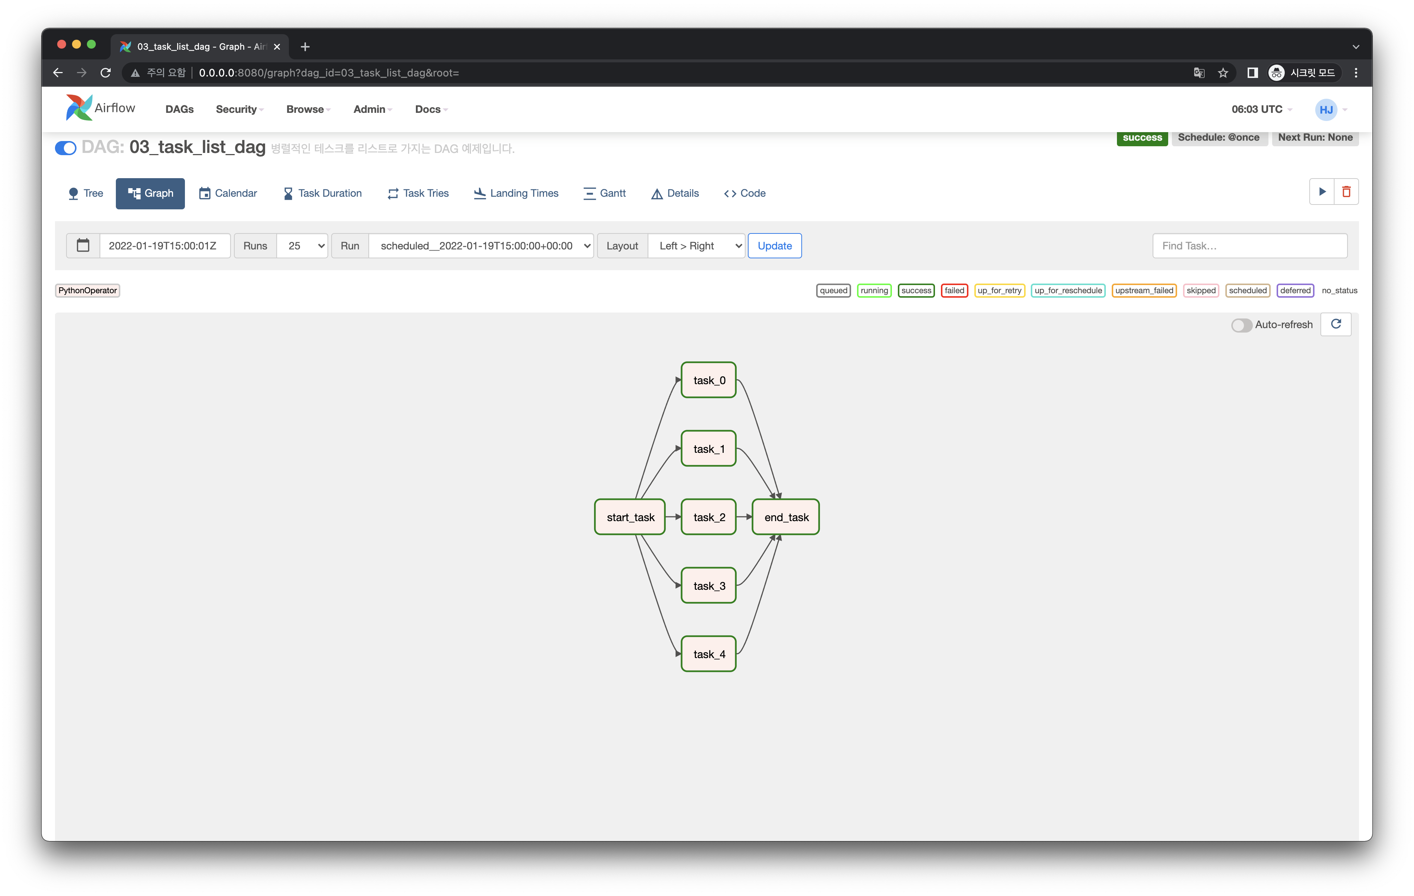The image size is (1414, 896).
Task: Expand the Admin menu
Action: 373,109
